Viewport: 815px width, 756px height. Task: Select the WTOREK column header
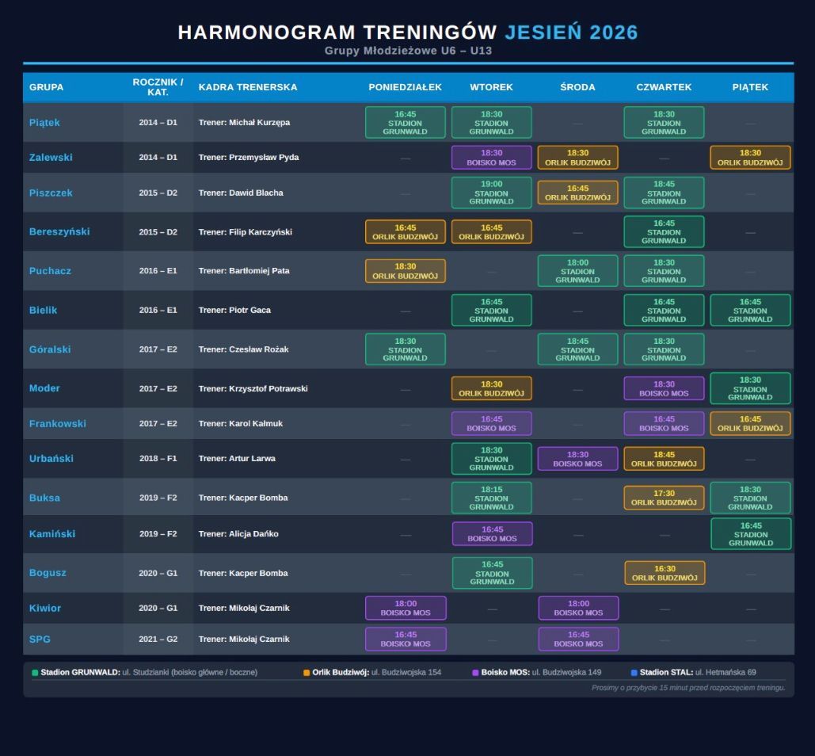[491, 87]
